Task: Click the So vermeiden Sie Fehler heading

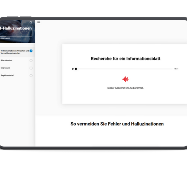Action: (x=117, y=124)
